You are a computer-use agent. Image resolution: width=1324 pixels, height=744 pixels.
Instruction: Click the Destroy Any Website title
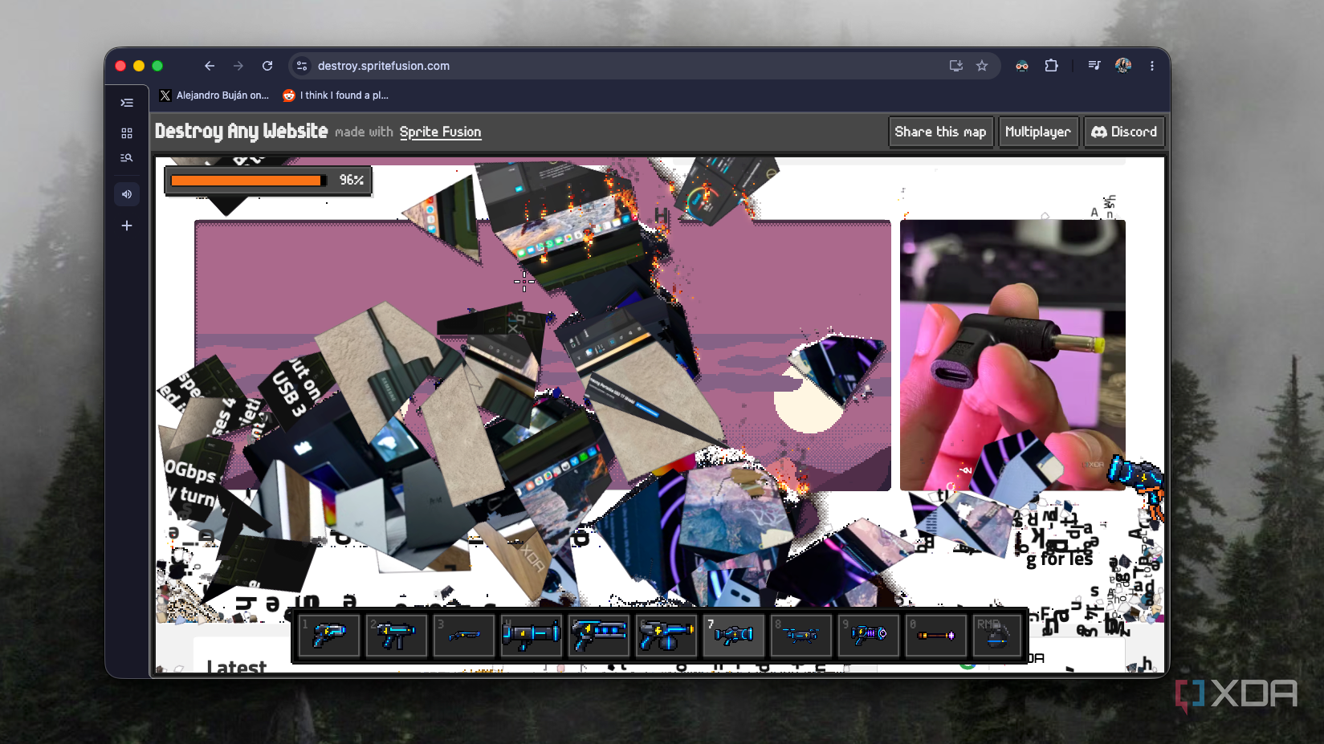pos(242,131)
